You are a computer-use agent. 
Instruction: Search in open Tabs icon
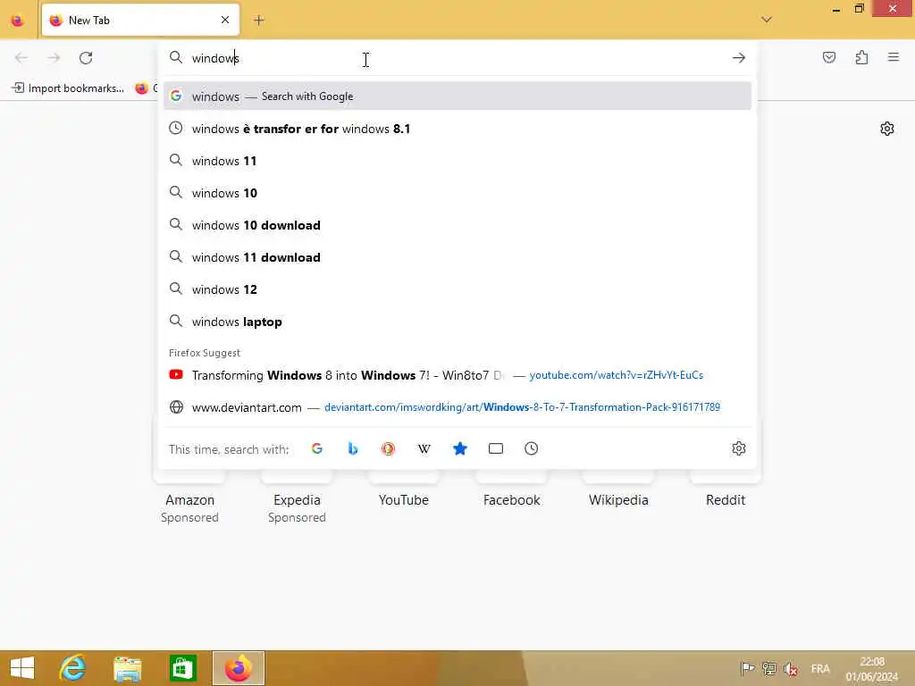tap(495, 448)
